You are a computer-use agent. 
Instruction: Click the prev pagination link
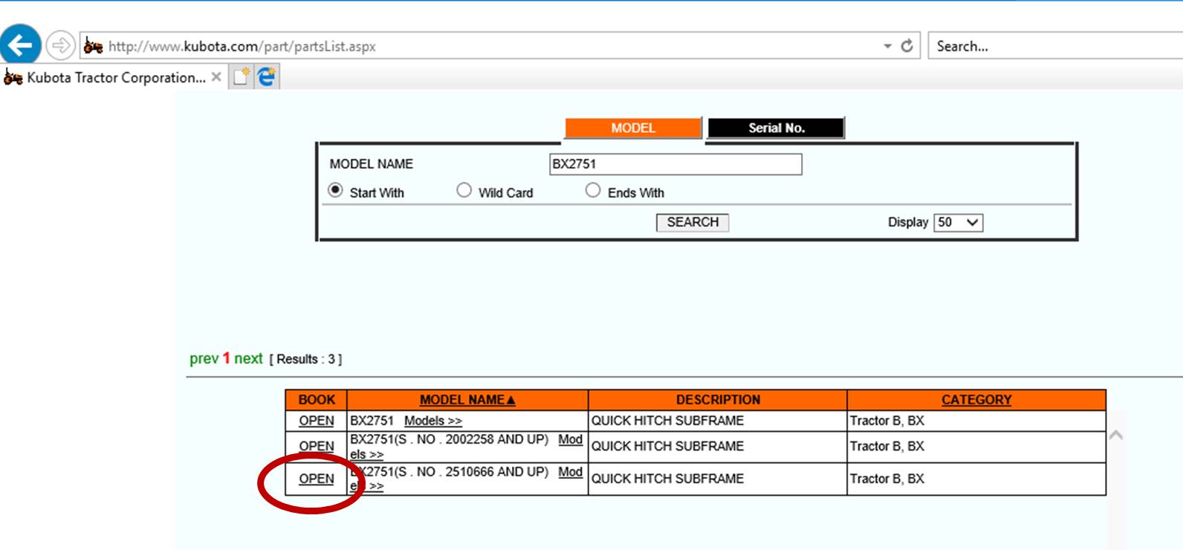pyautogui.click(x=204, y=359)
